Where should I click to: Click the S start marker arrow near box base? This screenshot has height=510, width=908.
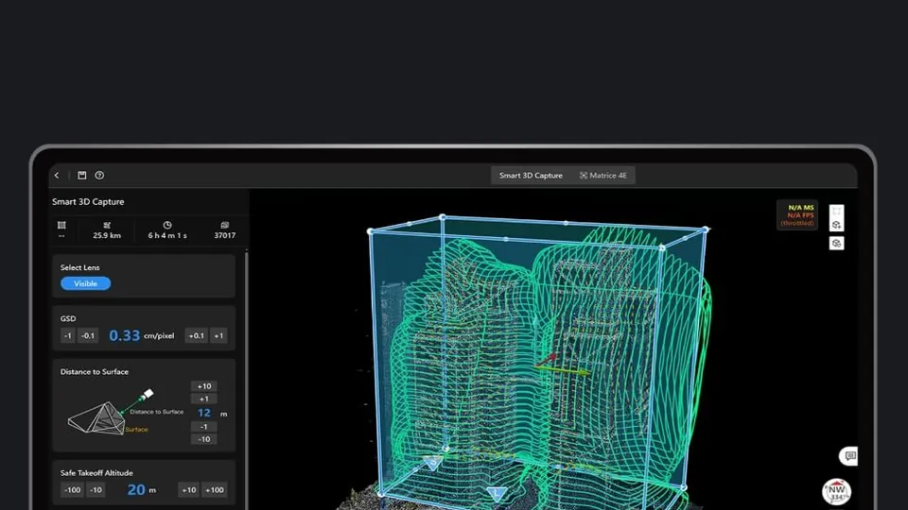pyautogui.click(x=433, y=463)
